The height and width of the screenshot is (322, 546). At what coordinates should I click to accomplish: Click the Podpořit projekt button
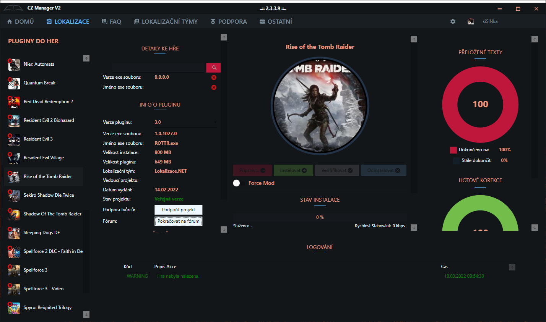(x=178, y=210)
